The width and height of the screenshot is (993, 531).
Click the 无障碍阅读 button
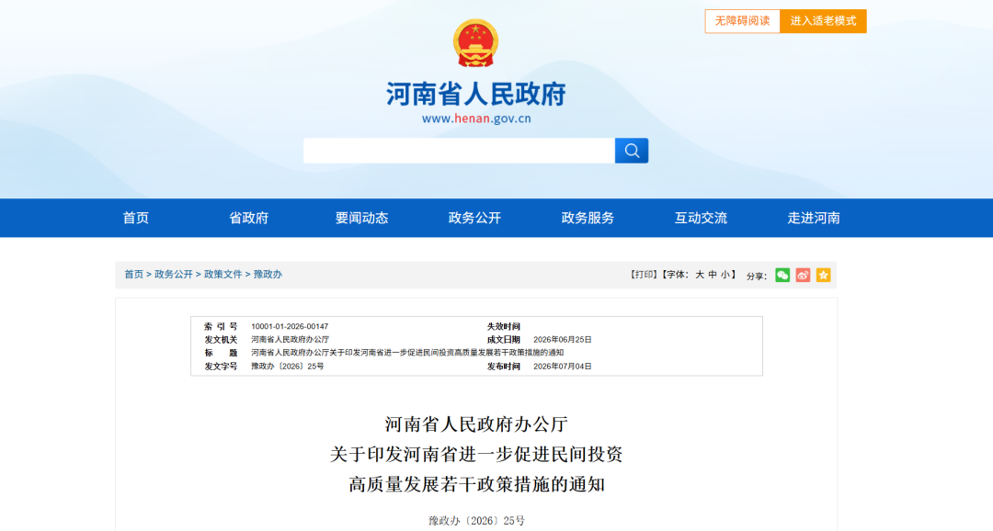742,21
